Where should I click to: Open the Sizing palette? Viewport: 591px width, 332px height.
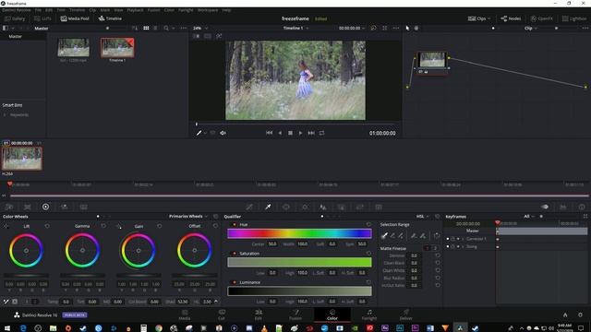(x=360, y=207)
